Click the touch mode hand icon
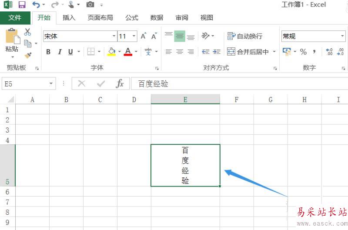Viewport: 348px width, 230px height. tap(71, 4)
